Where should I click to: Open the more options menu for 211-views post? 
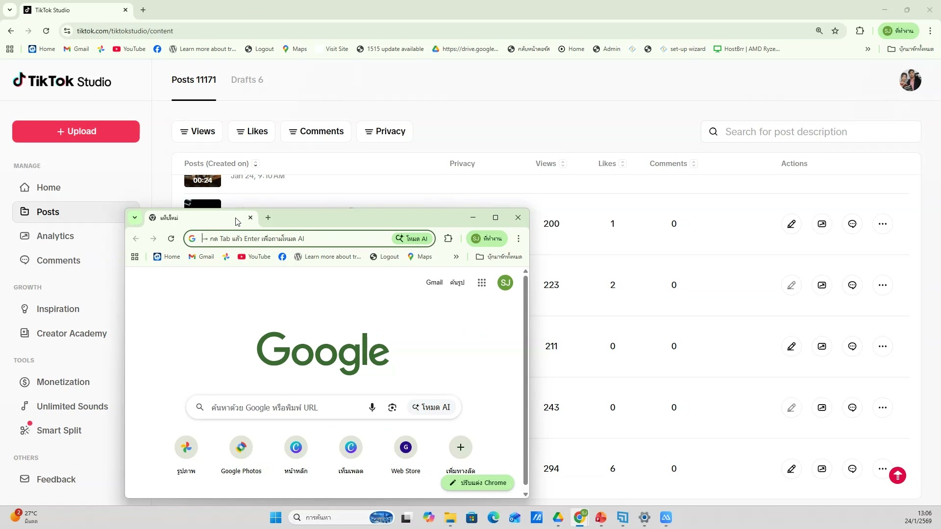pyautogui.click(x=883, y=346)
